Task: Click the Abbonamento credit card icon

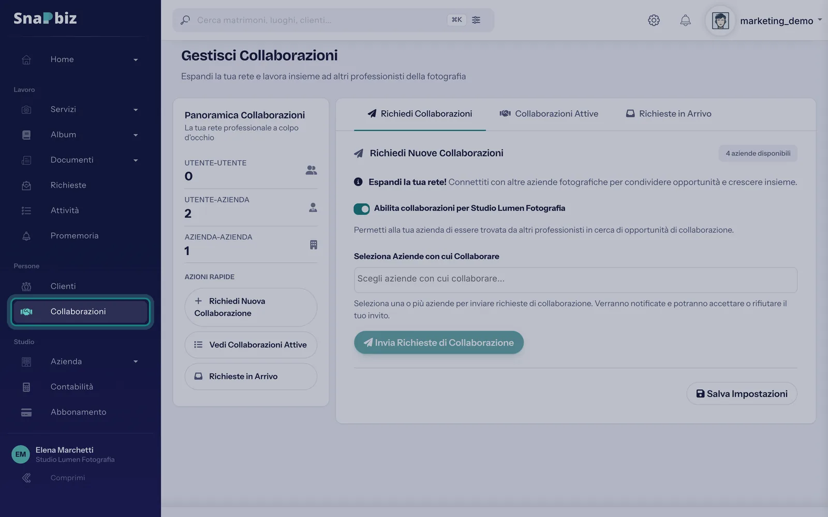Action: point(26,412)
